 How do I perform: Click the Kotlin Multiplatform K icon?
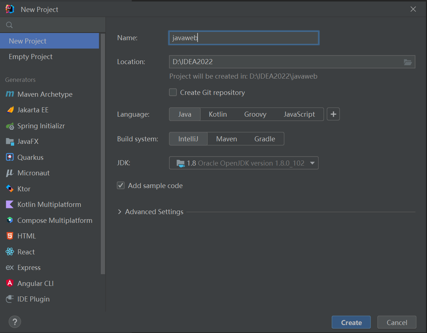point(10,204)
